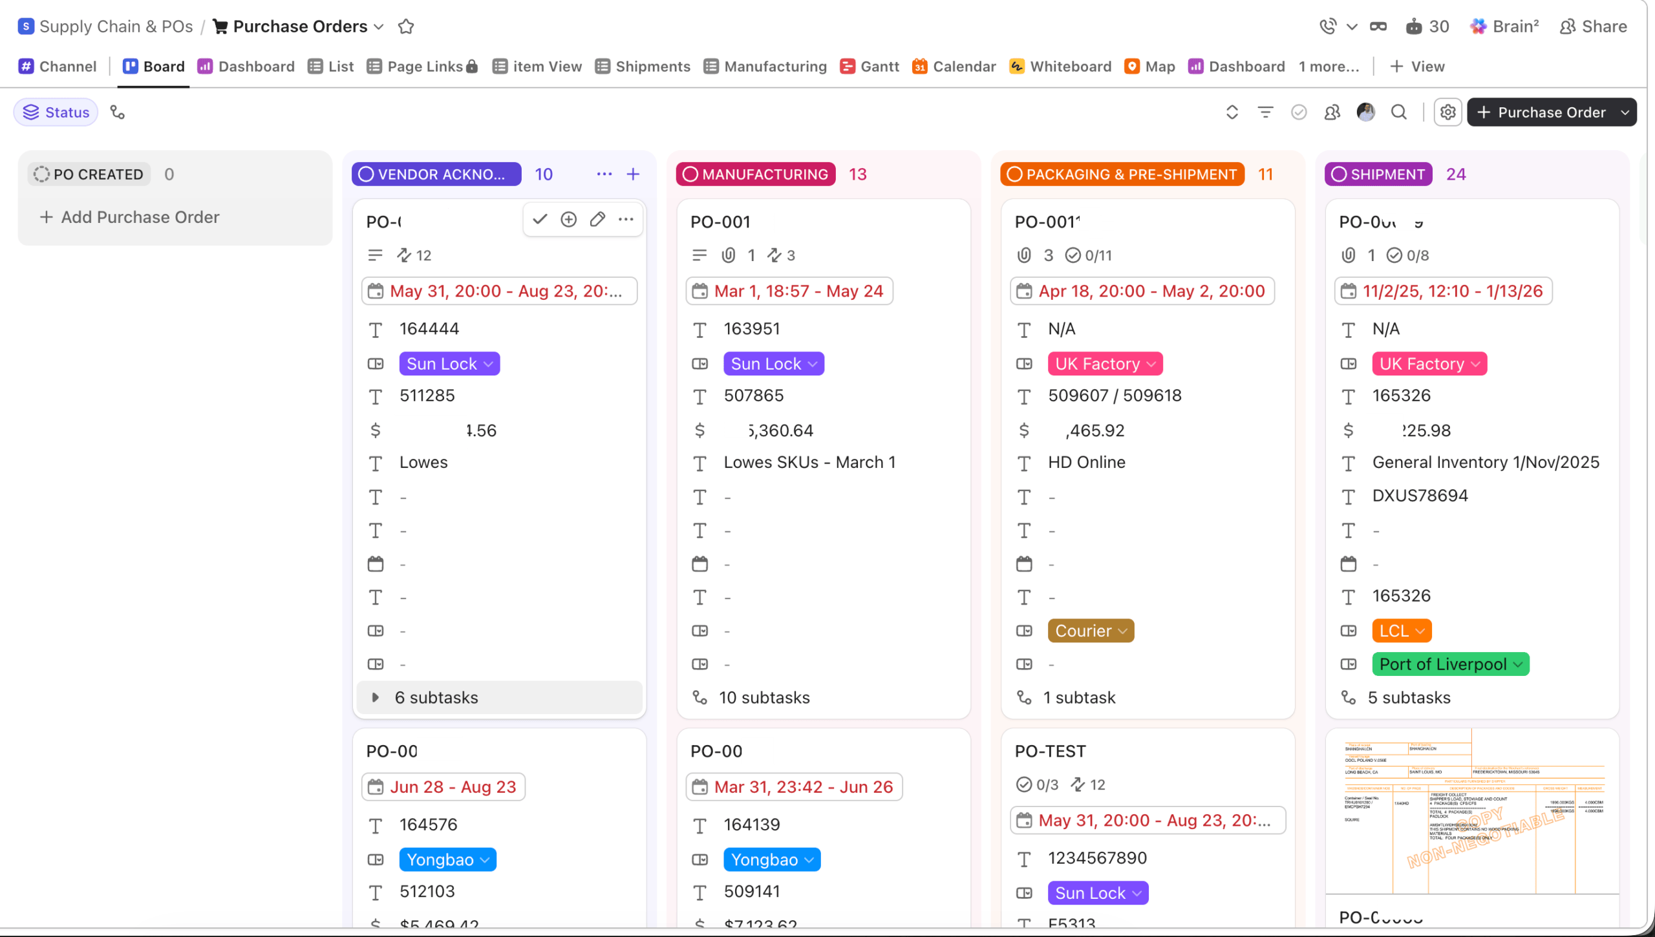Click the Share button
The height and width of the screenshot is (937, 1655).
point(1593,26)
